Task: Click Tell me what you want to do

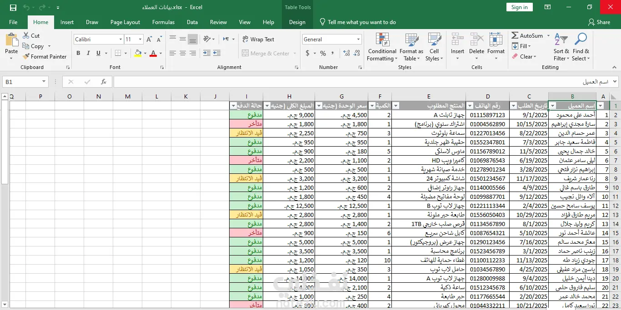Action: pos(357,22)
